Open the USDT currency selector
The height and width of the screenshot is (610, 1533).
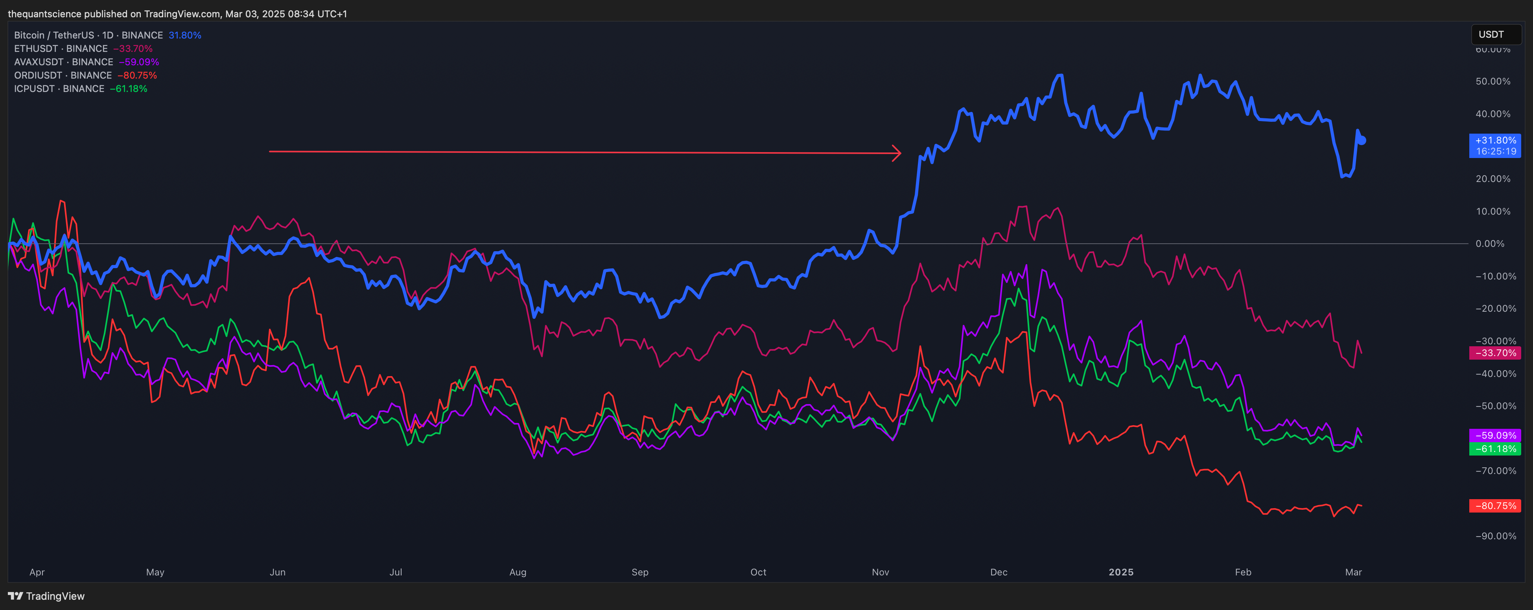(1496, 35)
